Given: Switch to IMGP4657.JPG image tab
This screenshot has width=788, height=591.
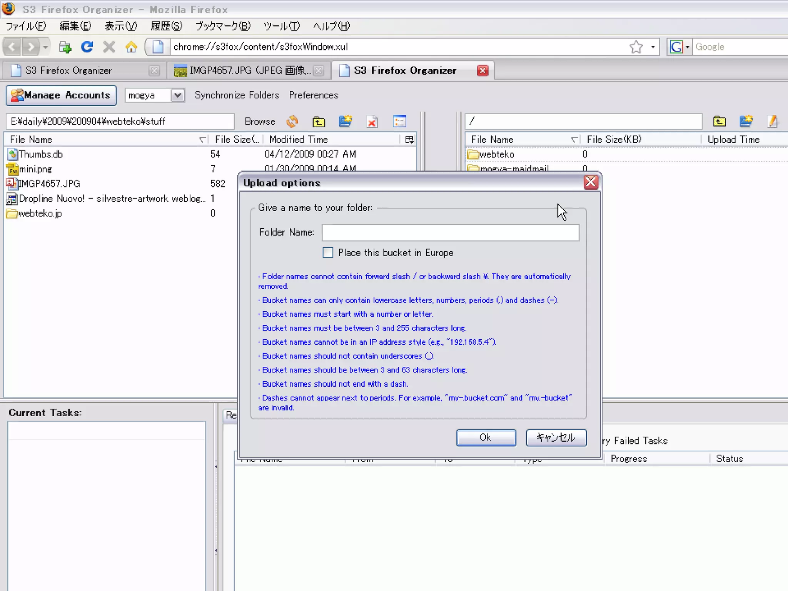Looking at the screenshot, I should [x=249, y=70].
